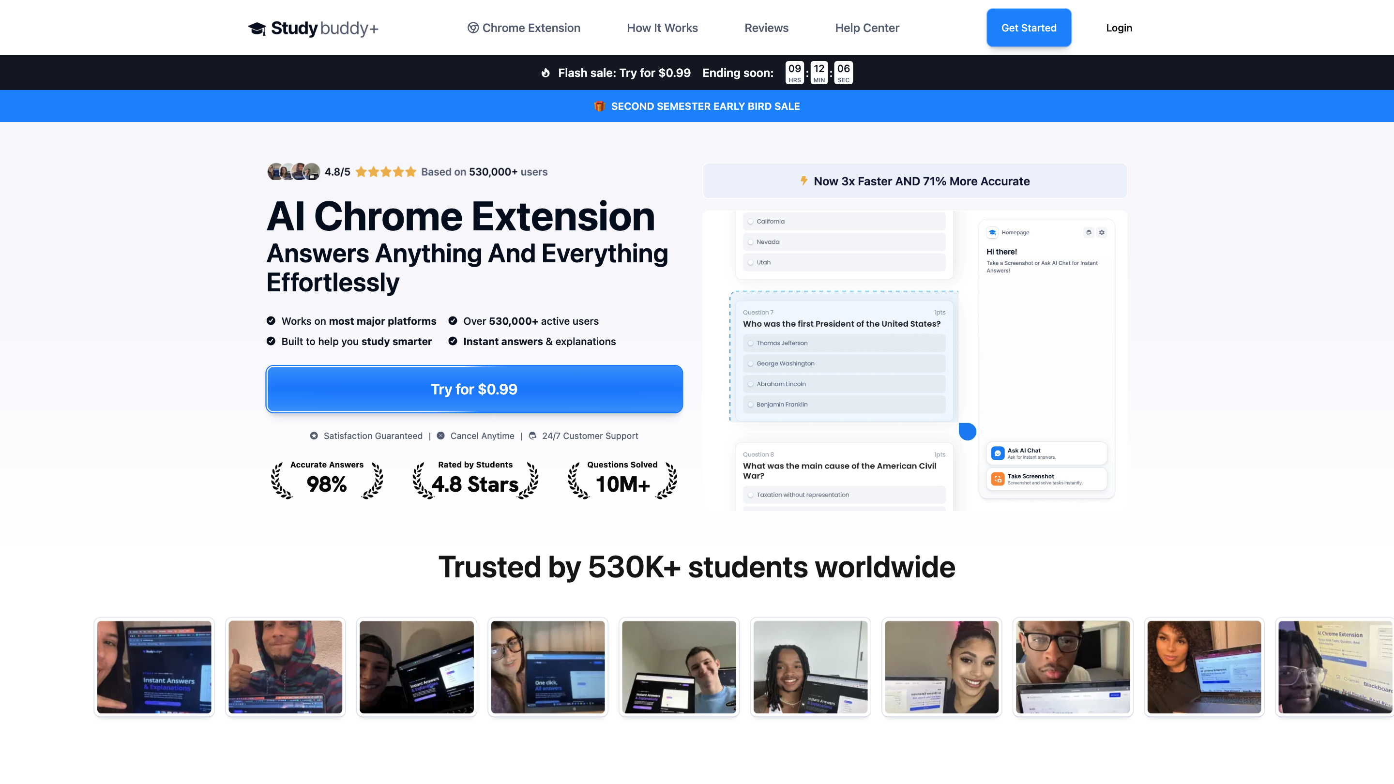The image size is (1394, 784).
Task: Click the gift icon in early bird banner
Action: (x=599, y=106)
